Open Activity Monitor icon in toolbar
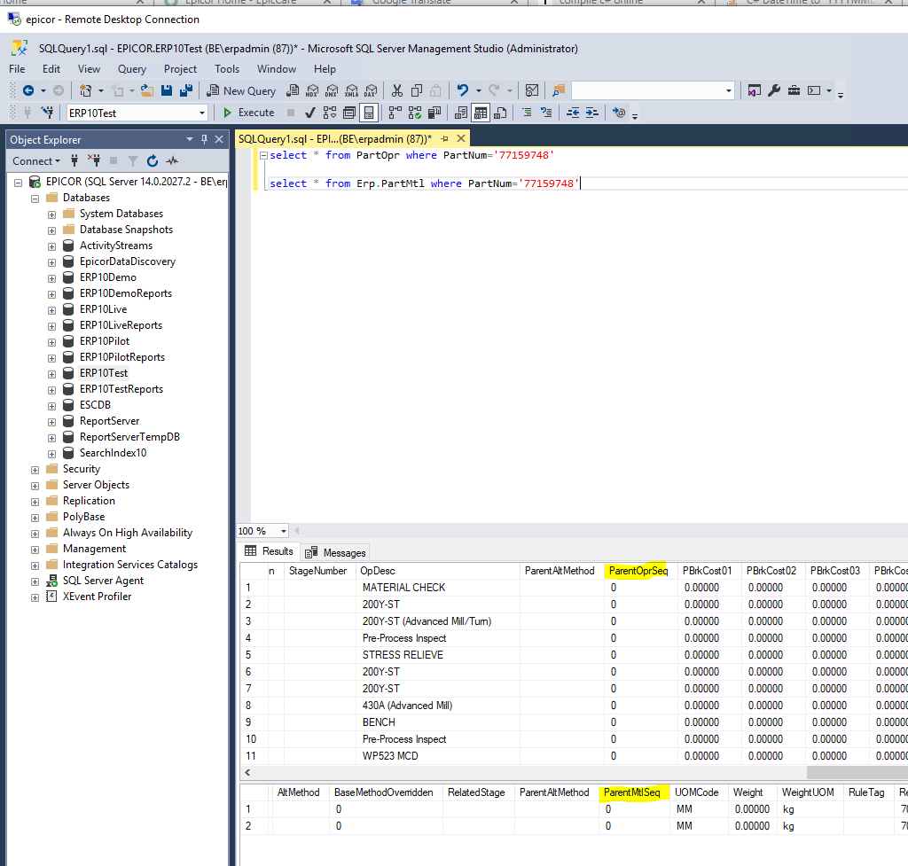Image resolution: width=908 pixels, height=866 pixels. [x=532, y=90]
